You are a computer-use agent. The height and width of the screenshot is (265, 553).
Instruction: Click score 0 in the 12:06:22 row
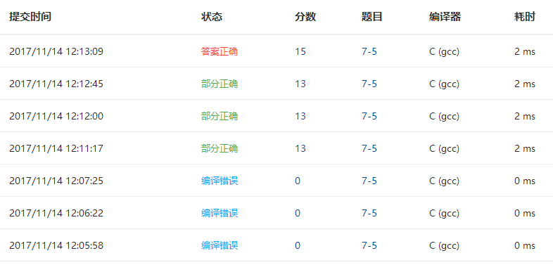point(298,213)
